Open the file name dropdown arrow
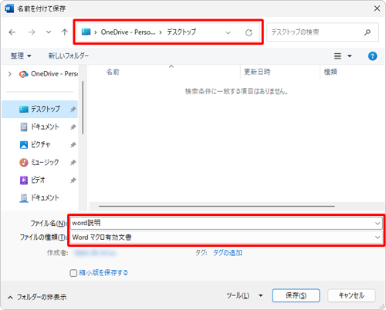The width and height of the screenshot is (386, 310). pyautogui.click(x=378, y=224)
